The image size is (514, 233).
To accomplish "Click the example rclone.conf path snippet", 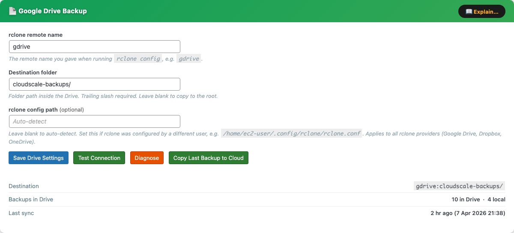I will (291, 133).
